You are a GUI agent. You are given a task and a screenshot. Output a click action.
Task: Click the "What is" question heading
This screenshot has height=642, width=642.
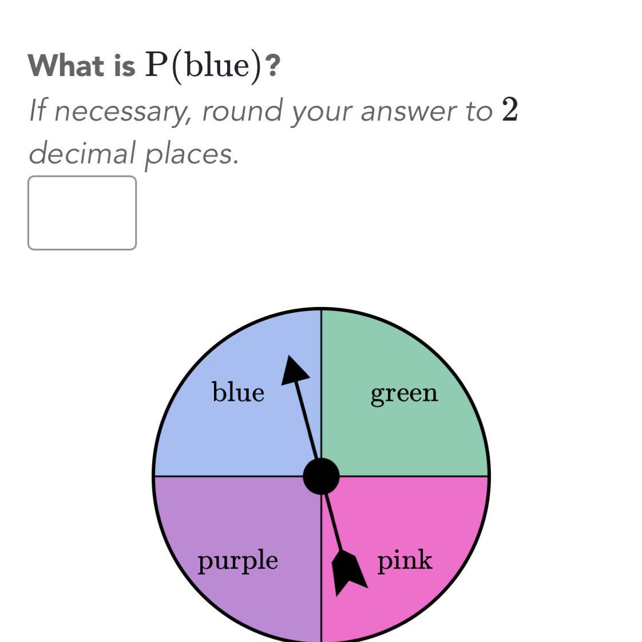coord(82,66)
